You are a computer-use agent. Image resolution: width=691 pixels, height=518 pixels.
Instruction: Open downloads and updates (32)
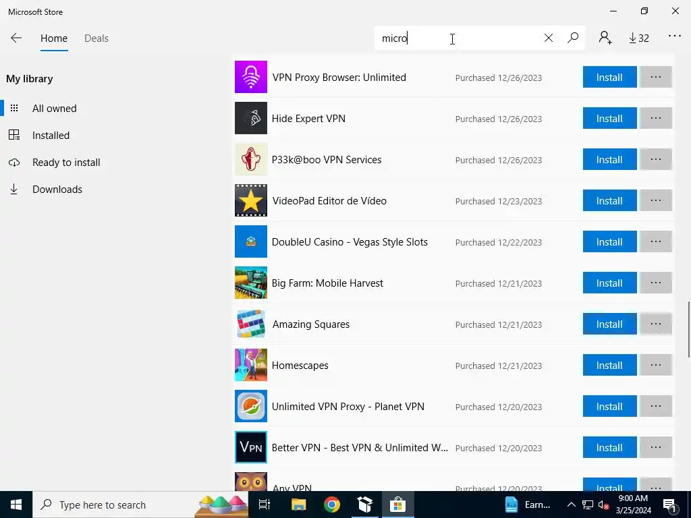(x=639, y=38)
